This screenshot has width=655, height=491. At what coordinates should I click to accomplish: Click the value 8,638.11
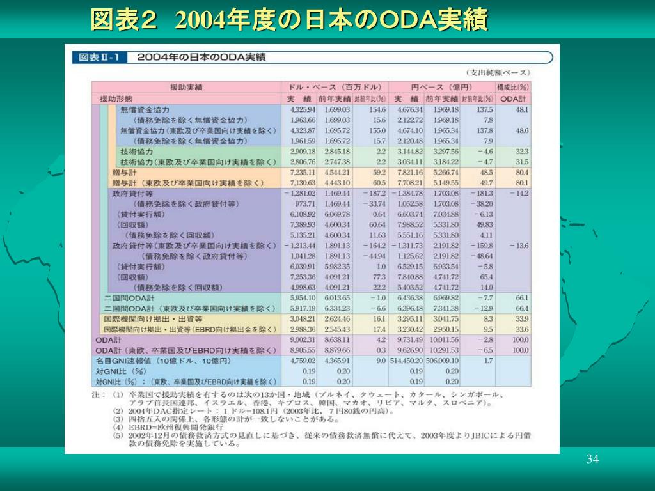337,340
